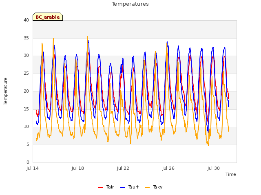Click the 35 y-axis tick label

click(26, 38)
